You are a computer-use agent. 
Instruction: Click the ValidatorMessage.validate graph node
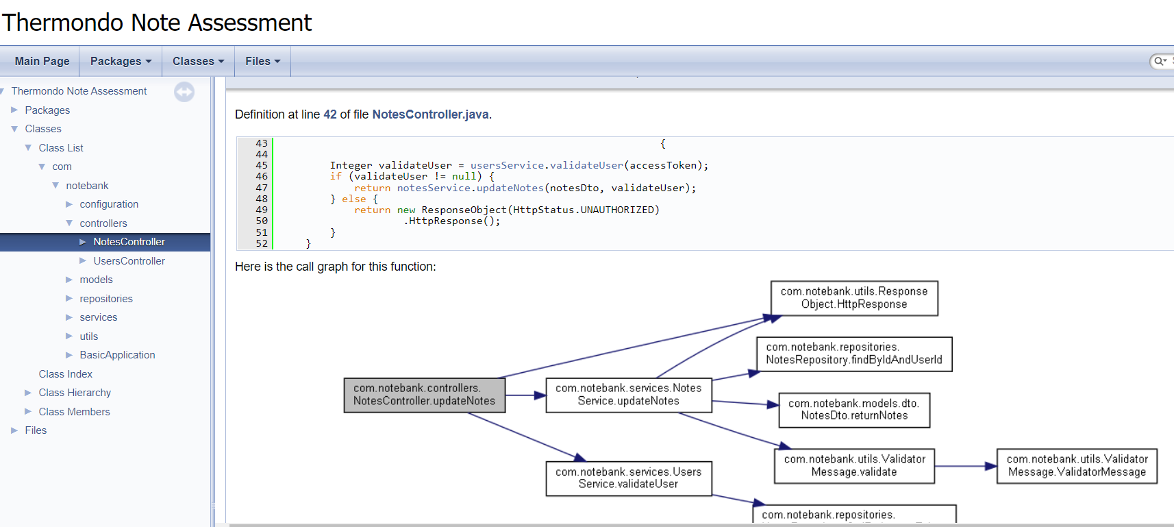click(x=854, y=466)
